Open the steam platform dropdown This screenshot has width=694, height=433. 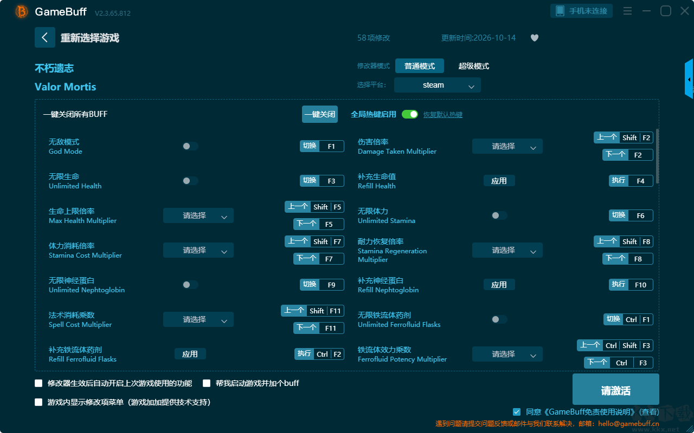tap(438, 85)
